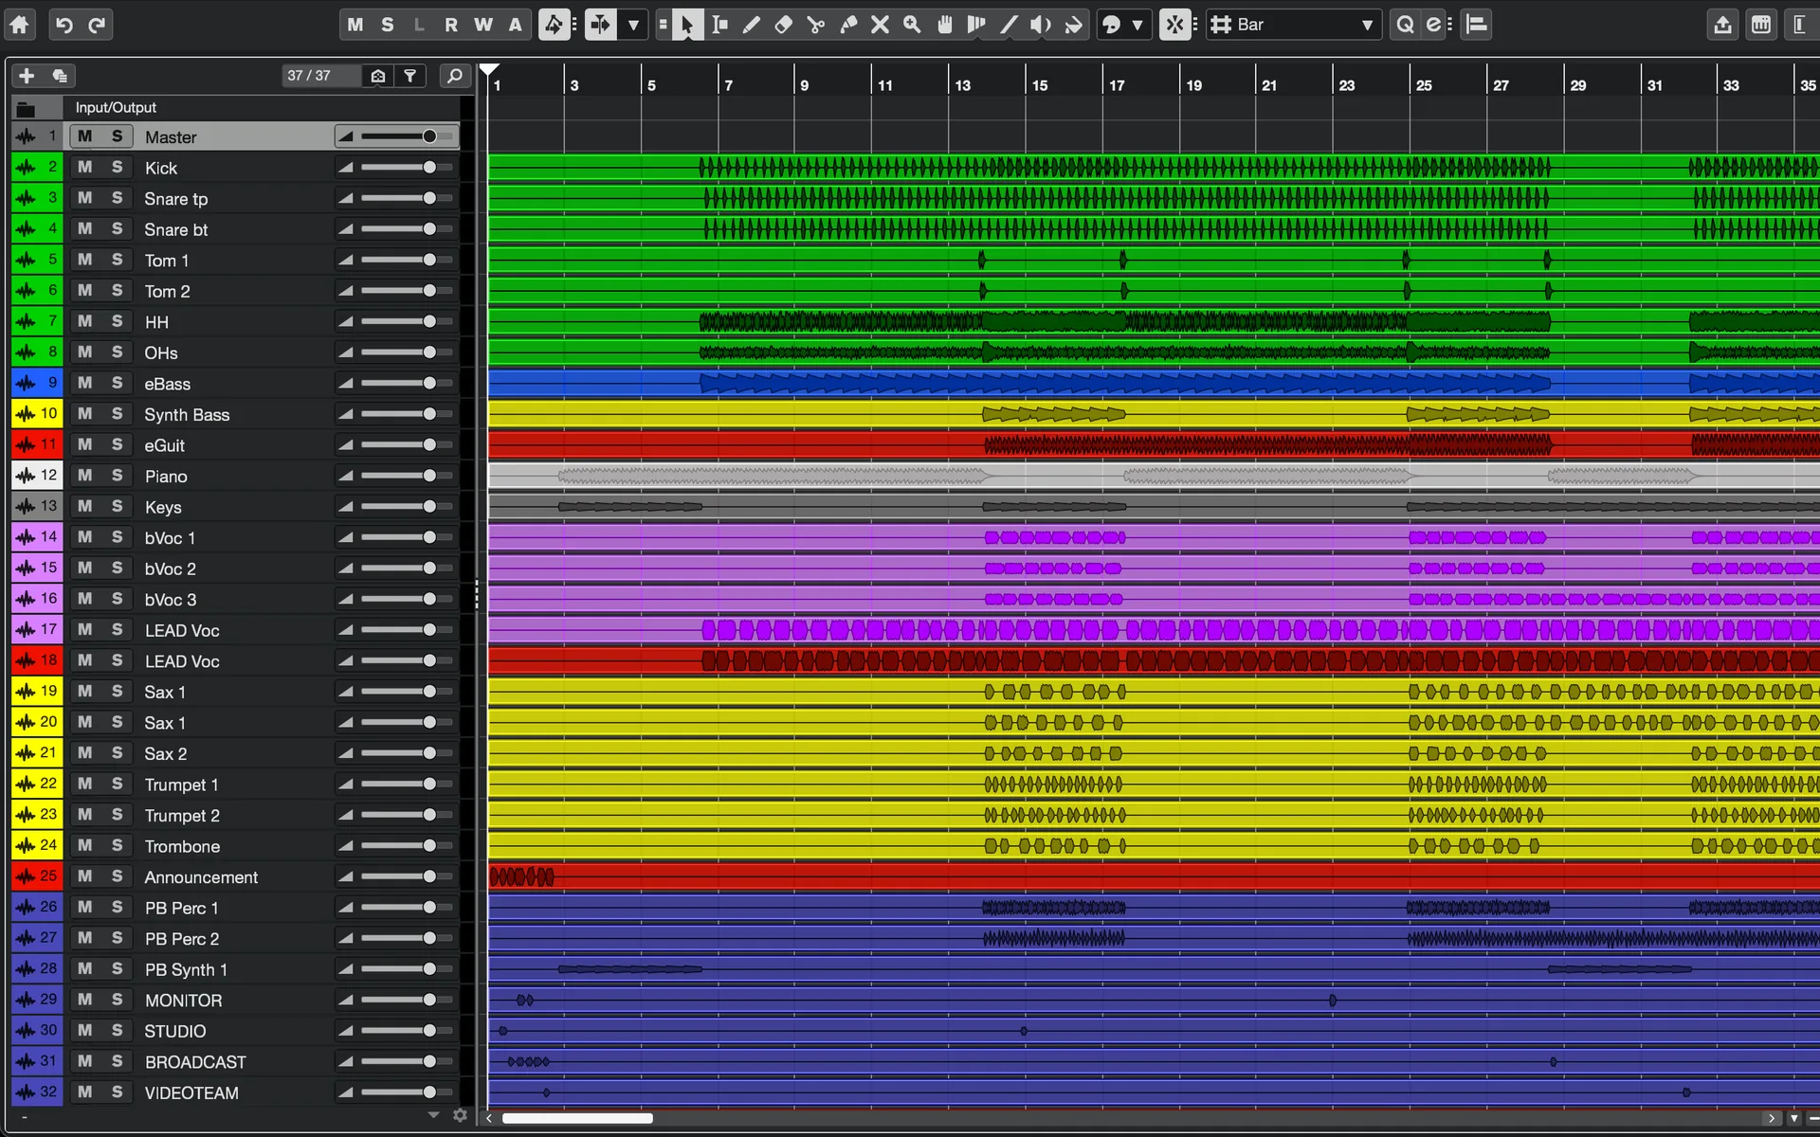
Task: Click the horizontal timeline scrollbar thumb
Action: [x=577, y=1118]
